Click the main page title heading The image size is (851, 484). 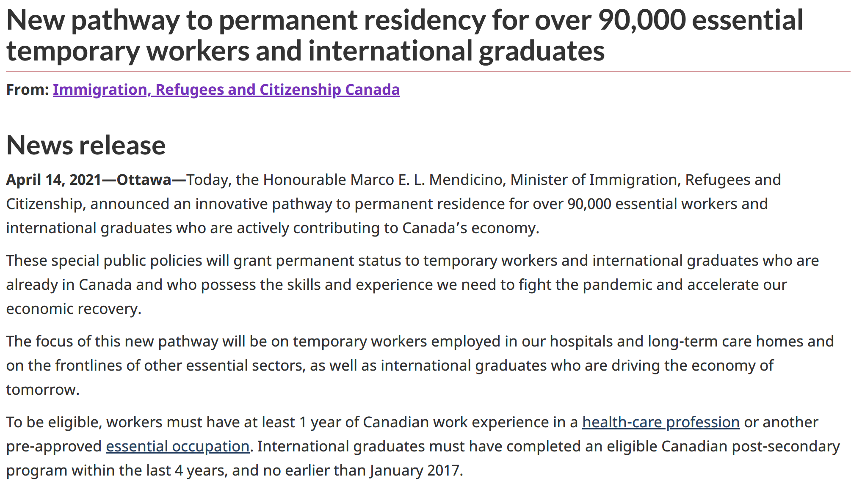pos(404,35)
